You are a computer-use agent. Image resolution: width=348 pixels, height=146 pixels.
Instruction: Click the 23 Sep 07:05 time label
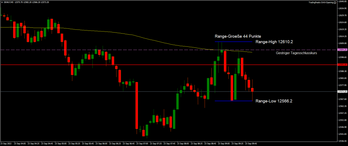pos(141,144)
